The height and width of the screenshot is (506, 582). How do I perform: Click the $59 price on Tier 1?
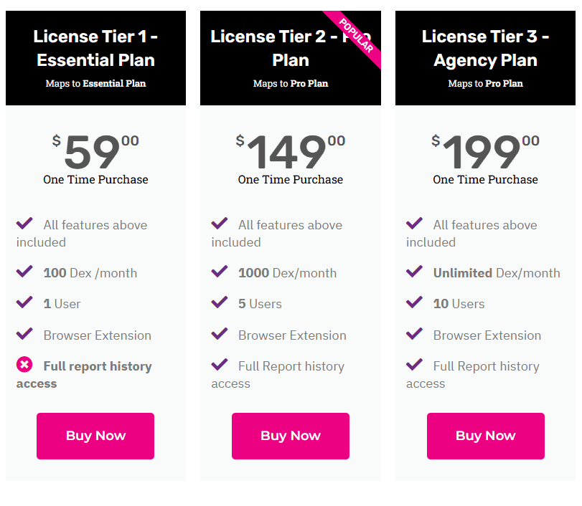(95, 151)
